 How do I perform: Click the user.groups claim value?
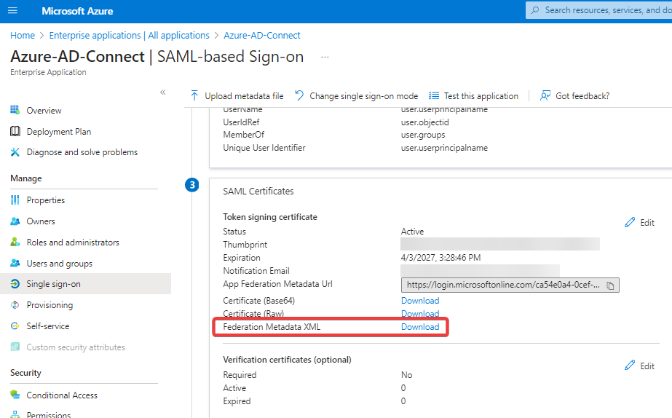(x=423, y=135)
